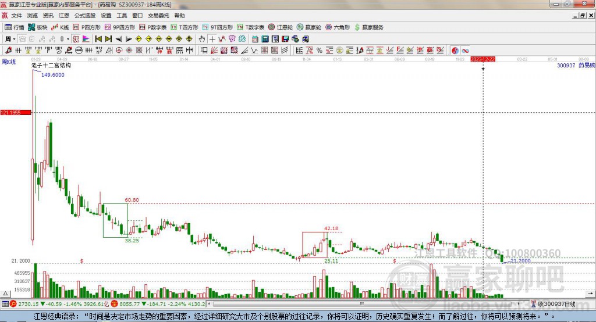This screenshot has width=596, height=322.
Task: Click the red 沪 index icon
Action: coord(13,304)
